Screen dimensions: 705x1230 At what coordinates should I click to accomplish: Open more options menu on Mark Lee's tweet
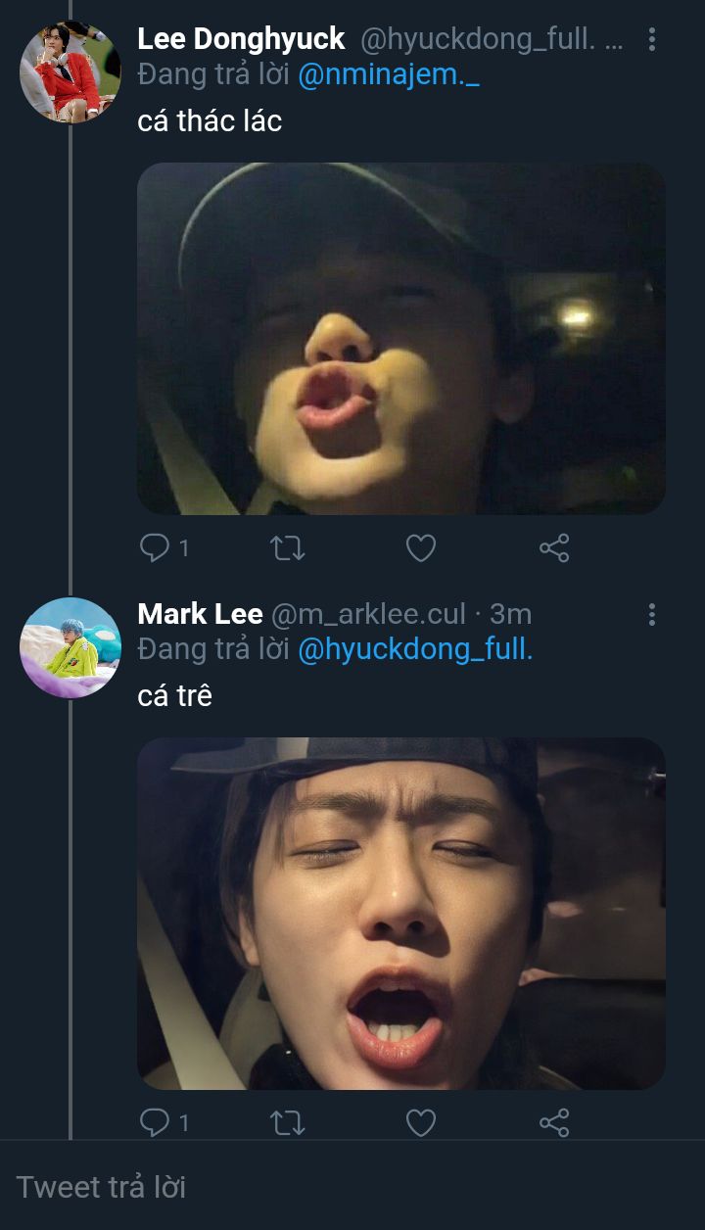pyautogui.click(x=652, y=615)
